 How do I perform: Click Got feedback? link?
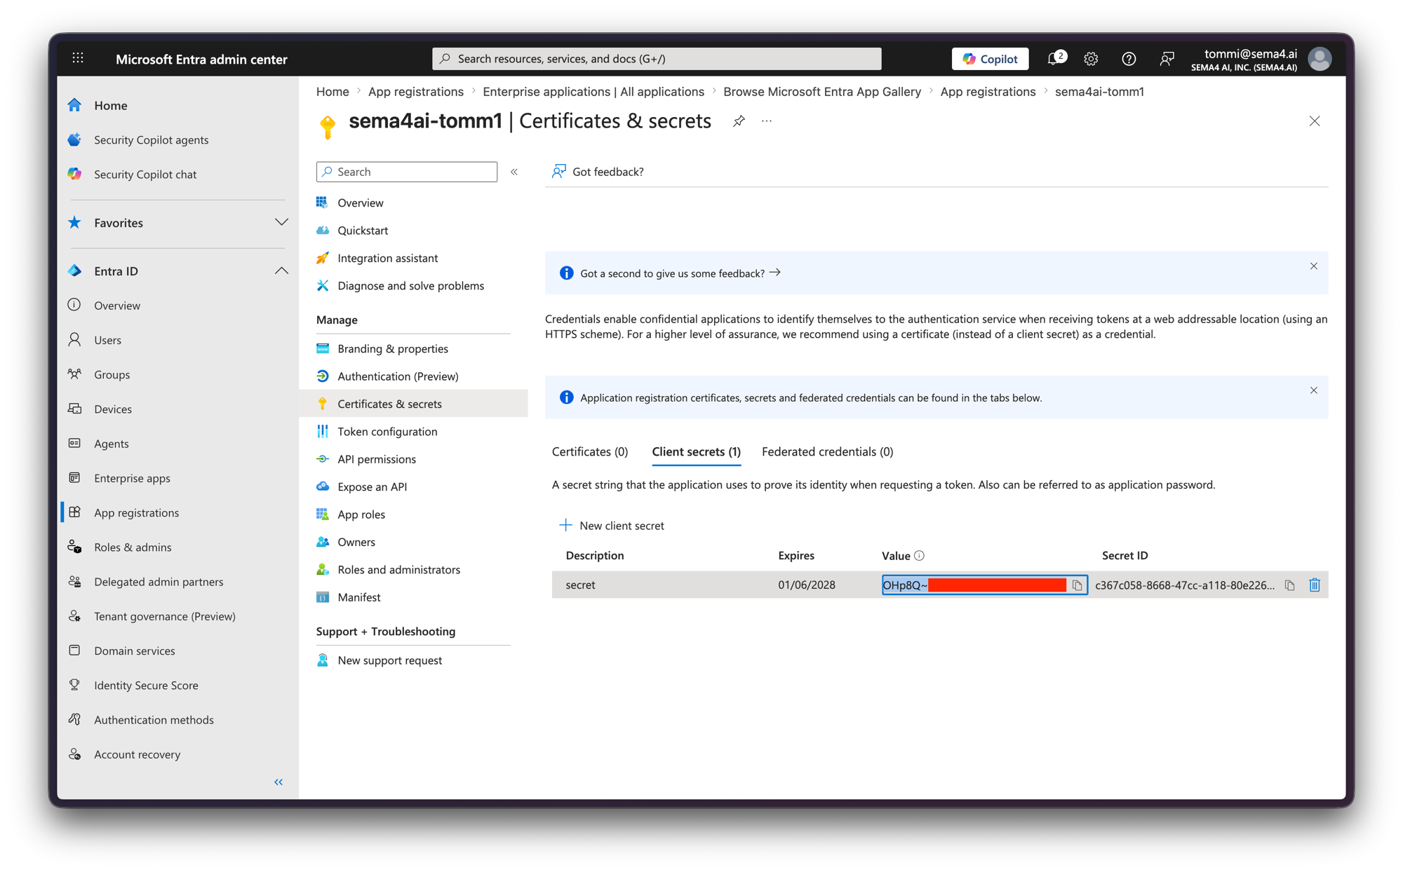[598, 172]
